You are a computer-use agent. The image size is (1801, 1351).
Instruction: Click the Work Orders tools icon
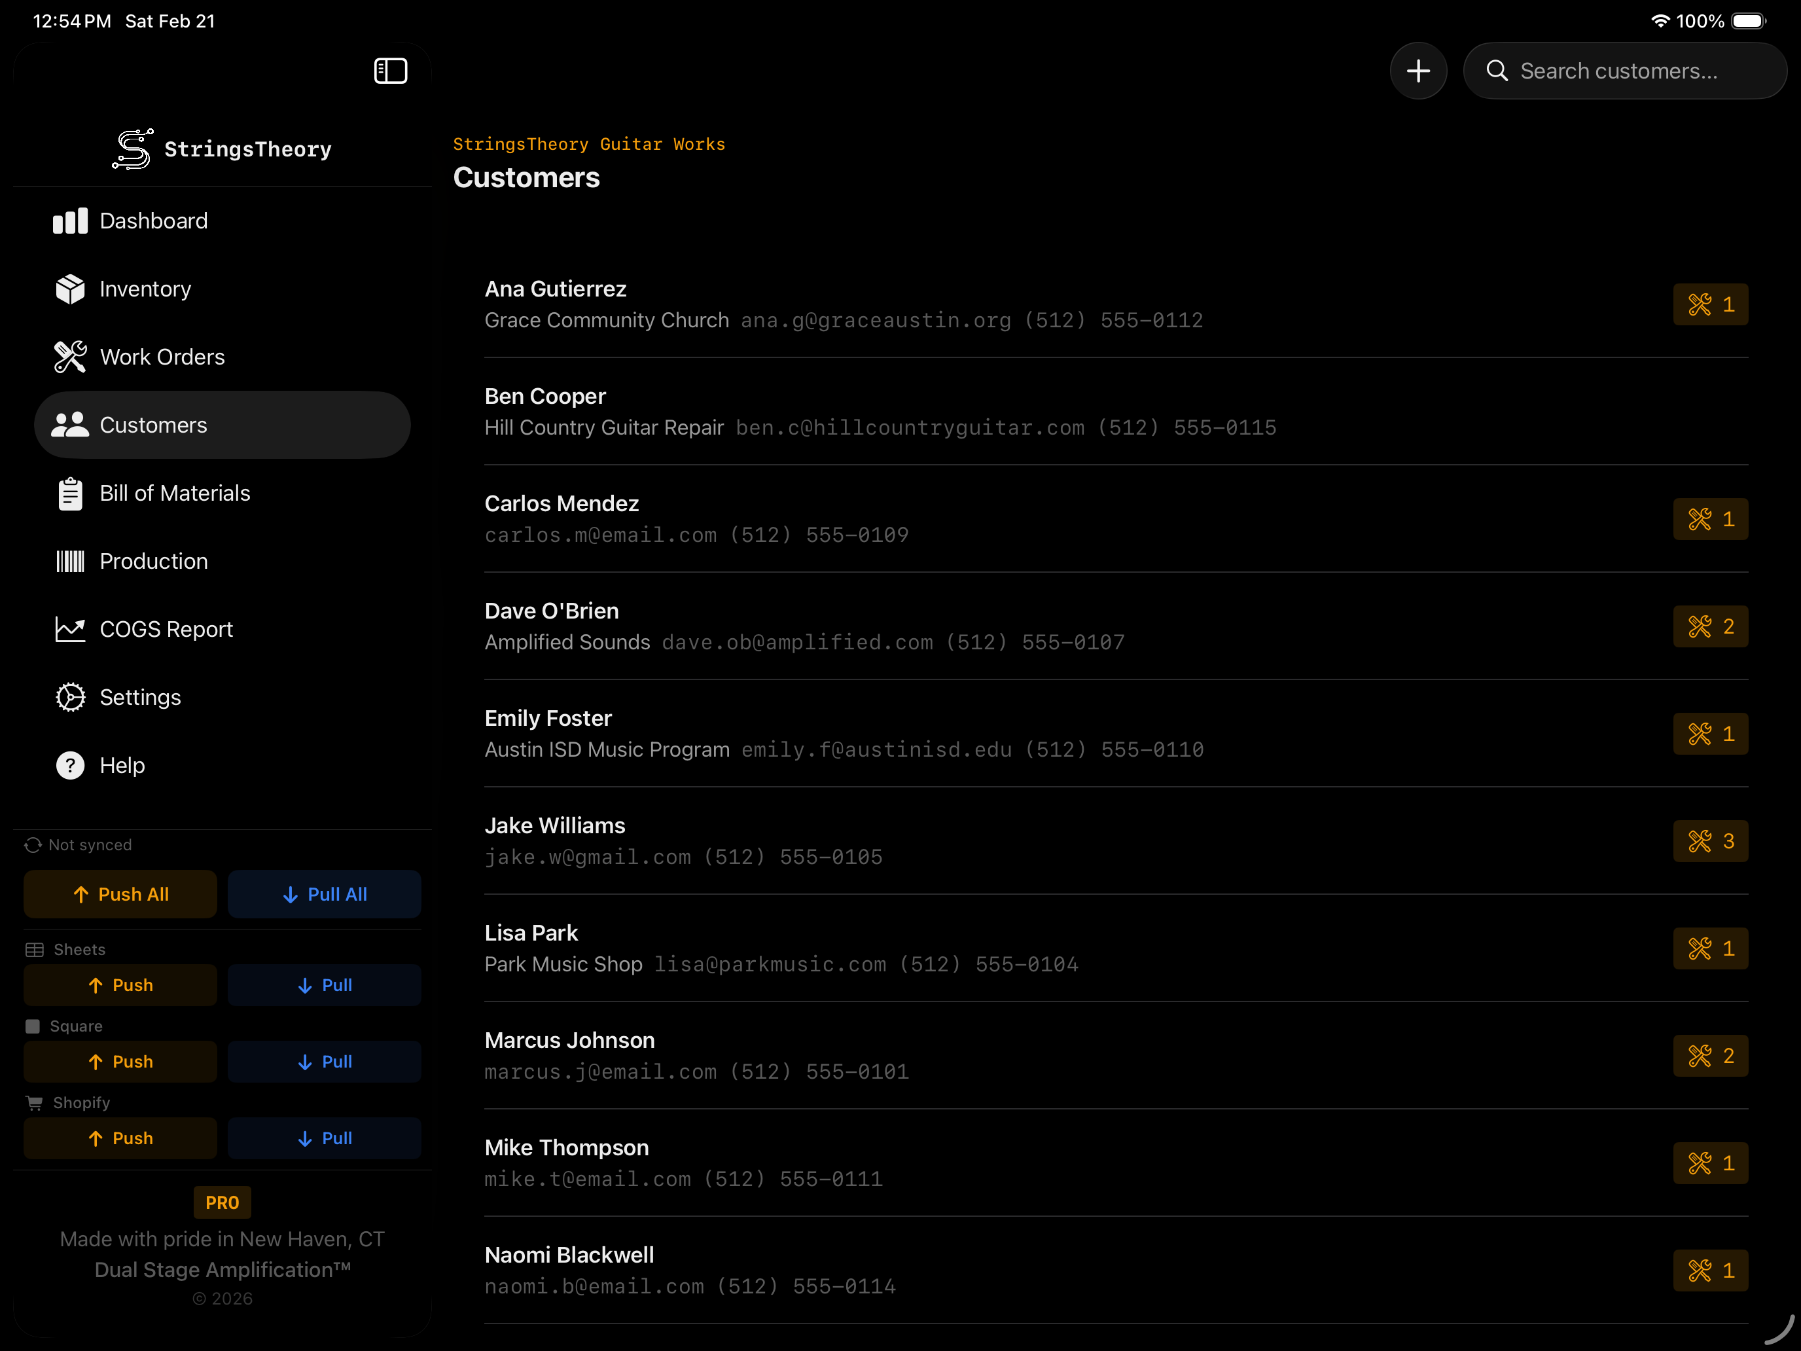(70, 357)
